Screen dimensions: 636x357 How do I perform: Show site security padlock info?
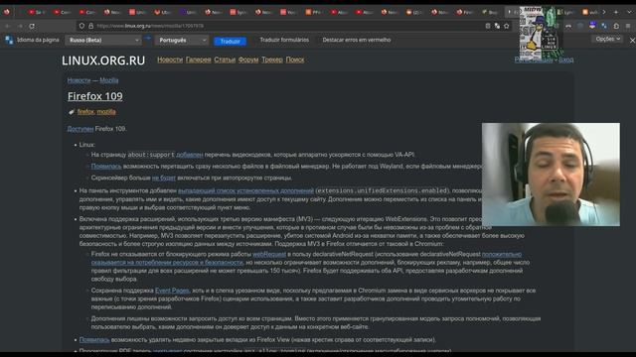90,26
